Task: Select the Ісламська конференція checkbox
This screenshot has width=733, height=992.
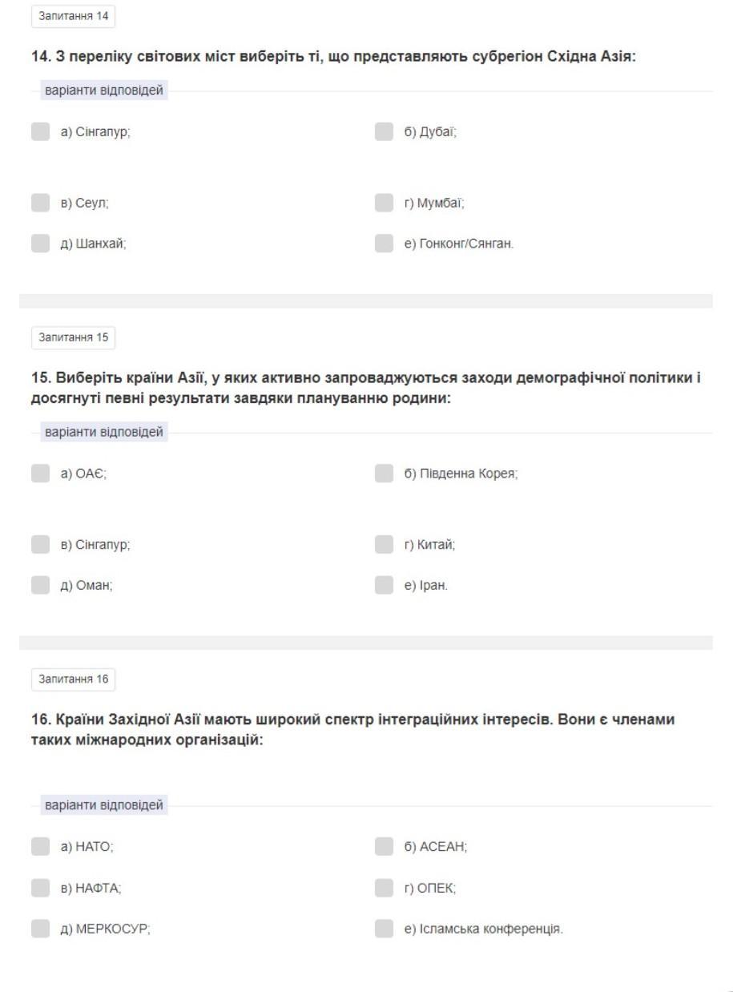Action: (384, 929)
